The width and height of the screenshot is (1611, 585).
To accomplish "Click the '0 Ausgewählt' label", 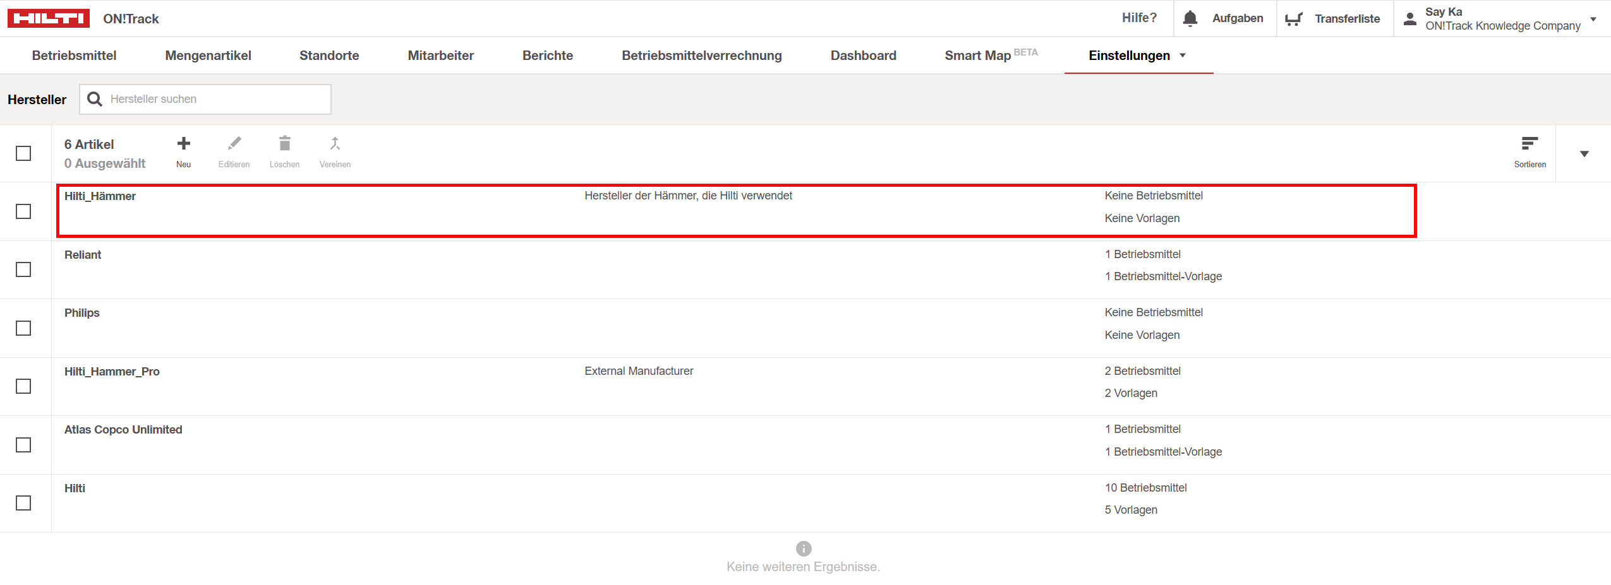I will tap(105, 163).
